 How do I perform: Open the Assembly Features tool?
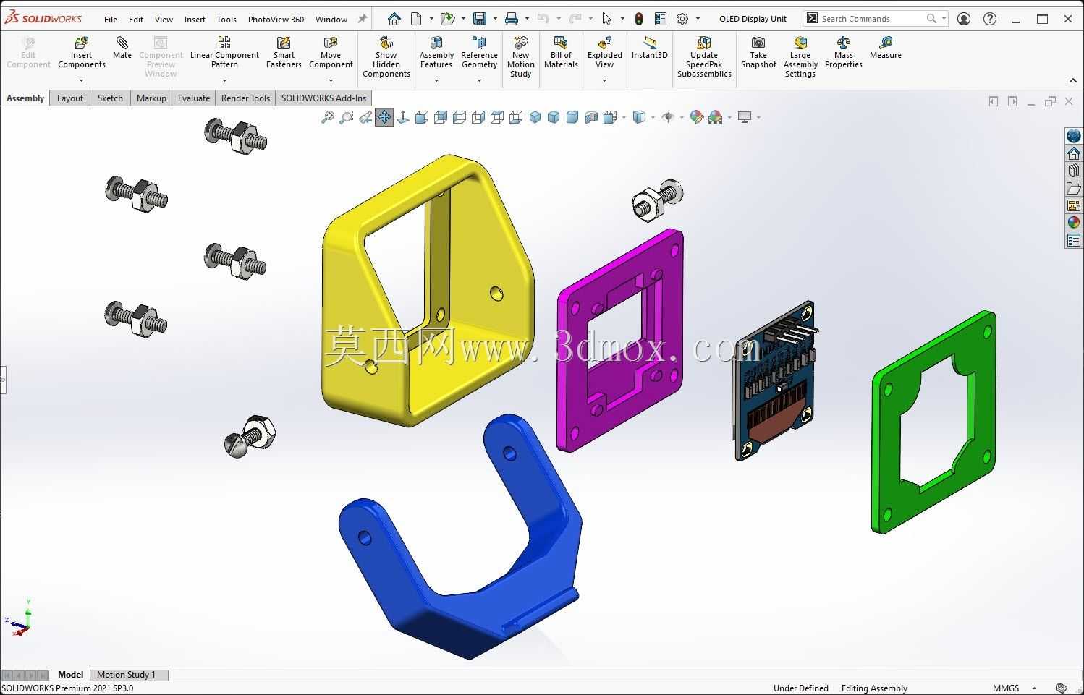(x=436, y=52)
